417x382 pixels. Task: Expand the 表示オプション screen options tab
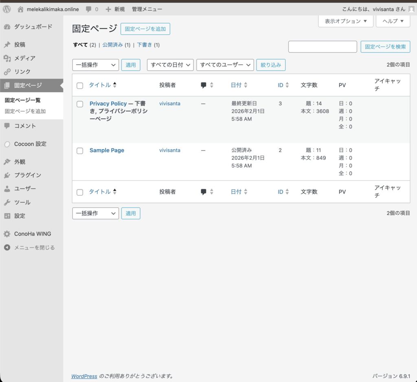tap(345, 21)
